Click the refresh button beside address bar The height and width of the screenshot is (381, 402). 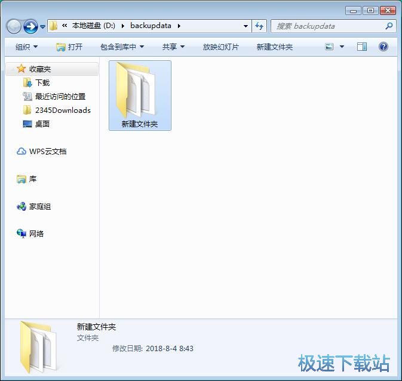(x=259, y=26)
